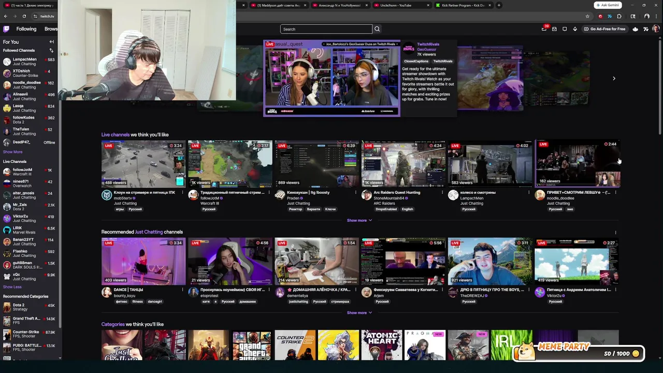
Task: Open the MEME PARTY overlay widget
Action: click(579, 352)
